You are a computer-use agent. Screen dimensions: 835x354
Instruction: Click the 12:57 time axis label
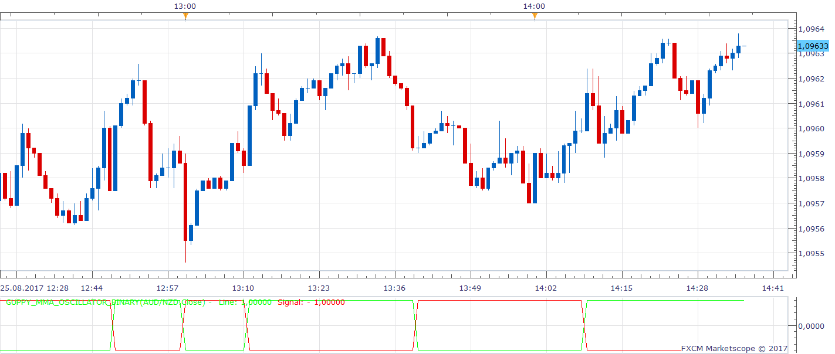[168, 288]
